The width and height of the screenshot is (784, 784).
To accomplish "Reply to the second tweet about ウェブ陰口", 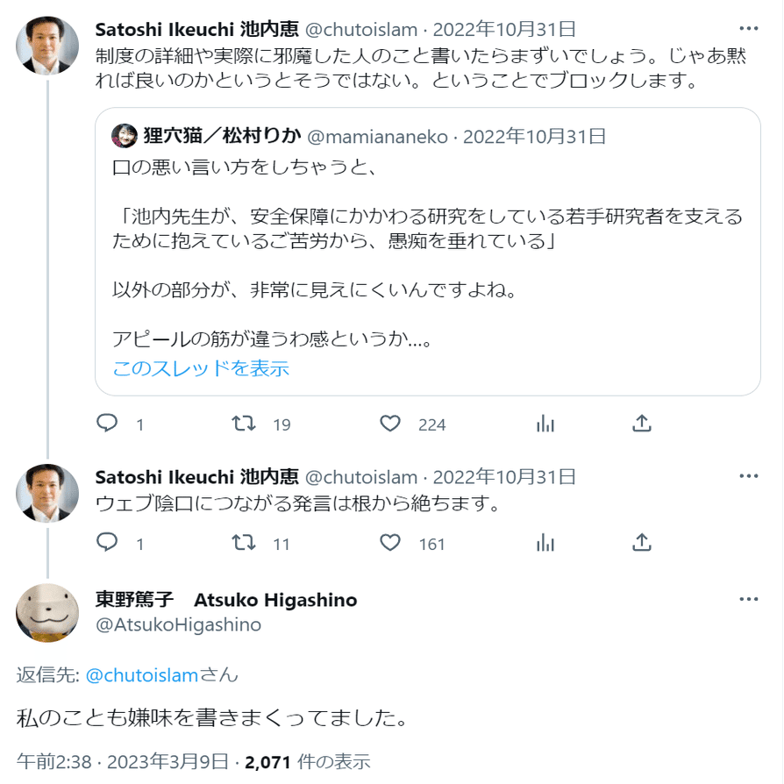I will coord(106,543).
